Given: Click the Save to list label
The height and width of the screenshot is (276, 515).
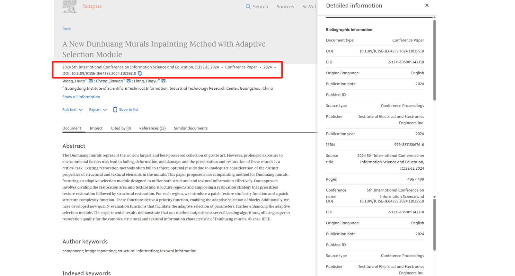Looking at the screenshot, I should coord(129,110).
